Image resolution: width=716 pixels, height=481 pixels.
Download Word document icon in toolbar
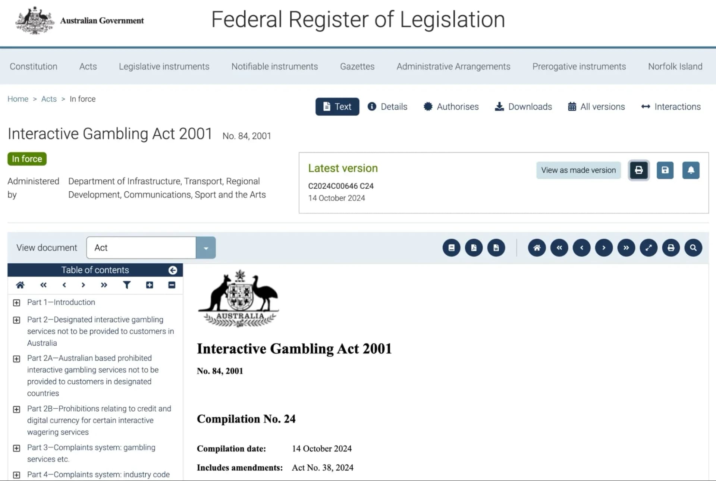click(x=496, y=248)
